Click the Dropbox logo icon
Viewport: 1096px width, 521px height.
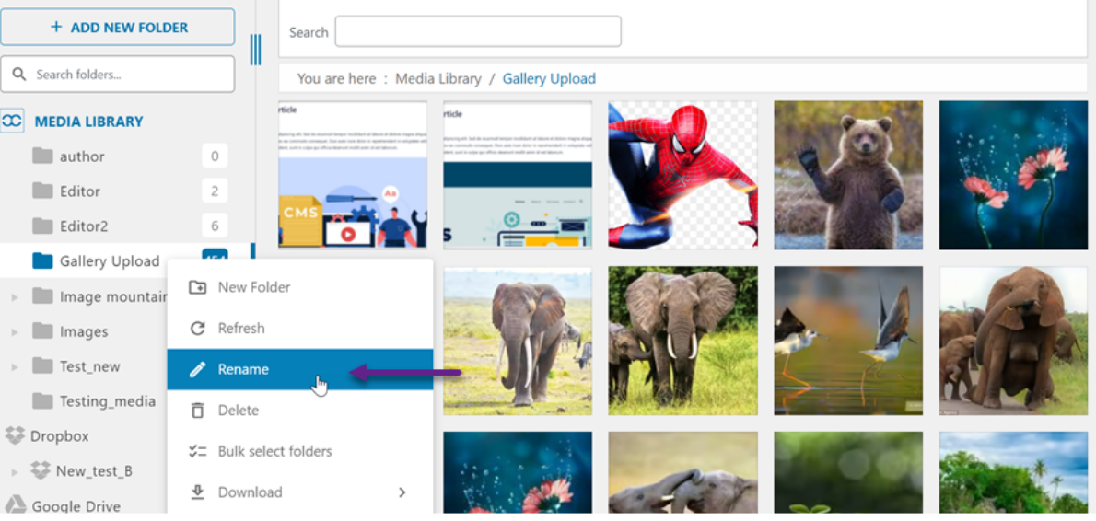[x=15, y=435]
